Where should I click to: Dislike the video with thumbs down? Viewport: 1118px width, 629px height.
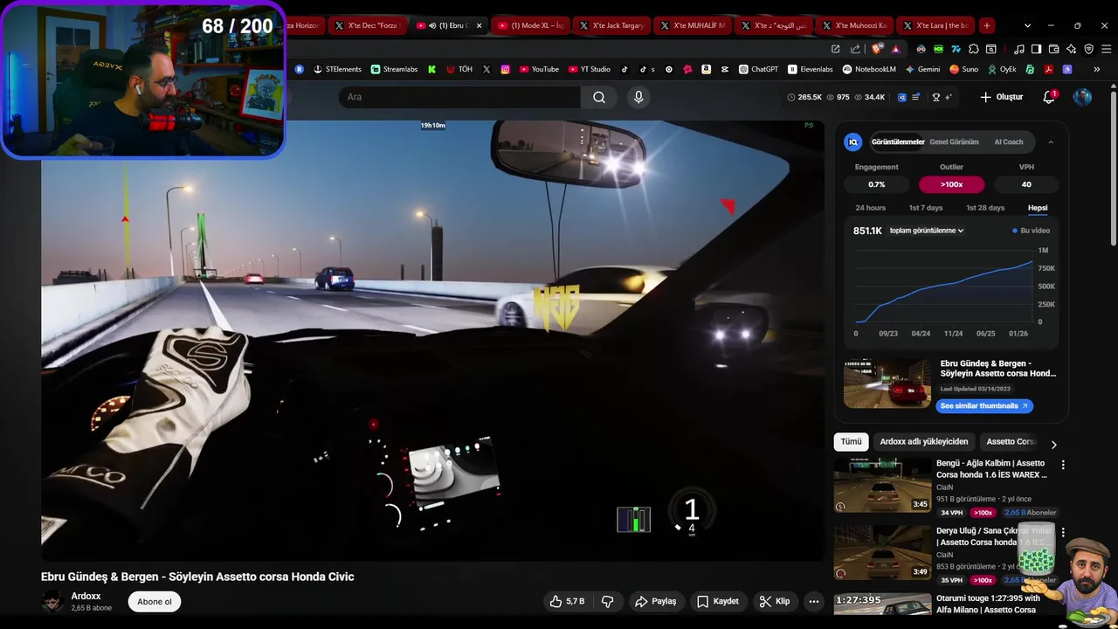[607, 601]
